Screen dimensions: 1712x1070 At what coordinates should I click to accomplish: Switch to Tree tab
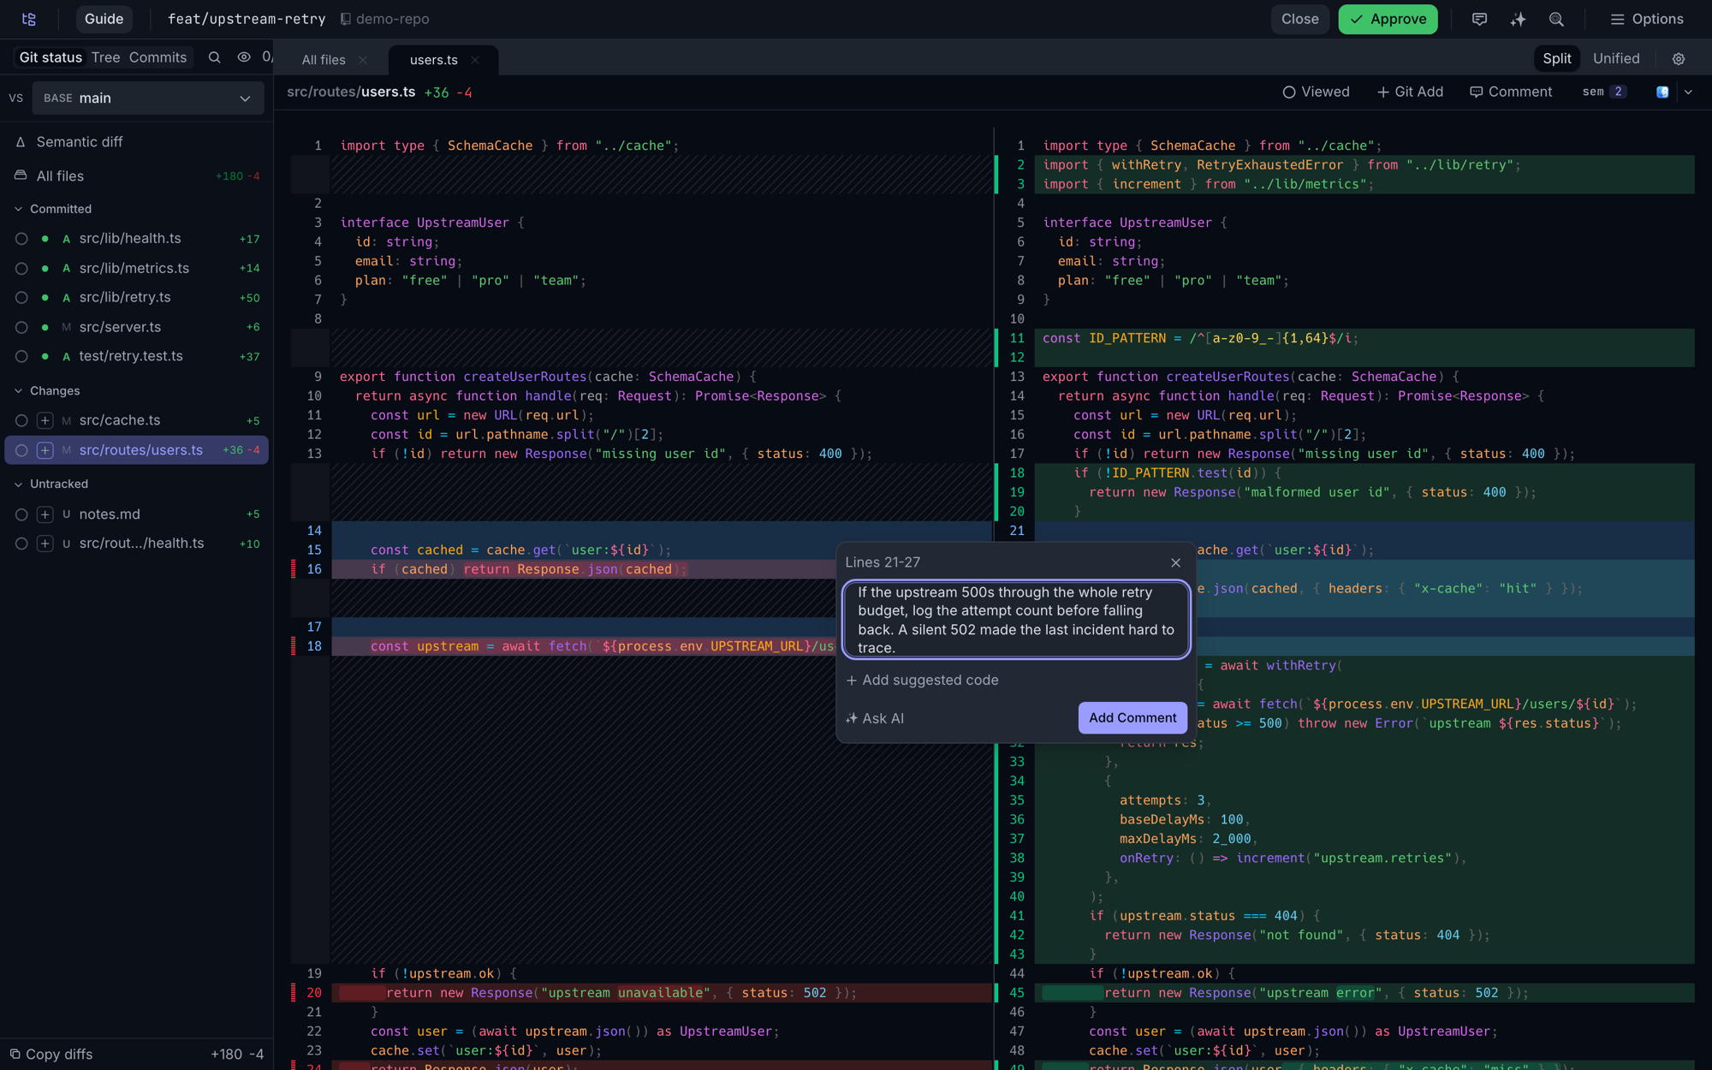(105, 57)
